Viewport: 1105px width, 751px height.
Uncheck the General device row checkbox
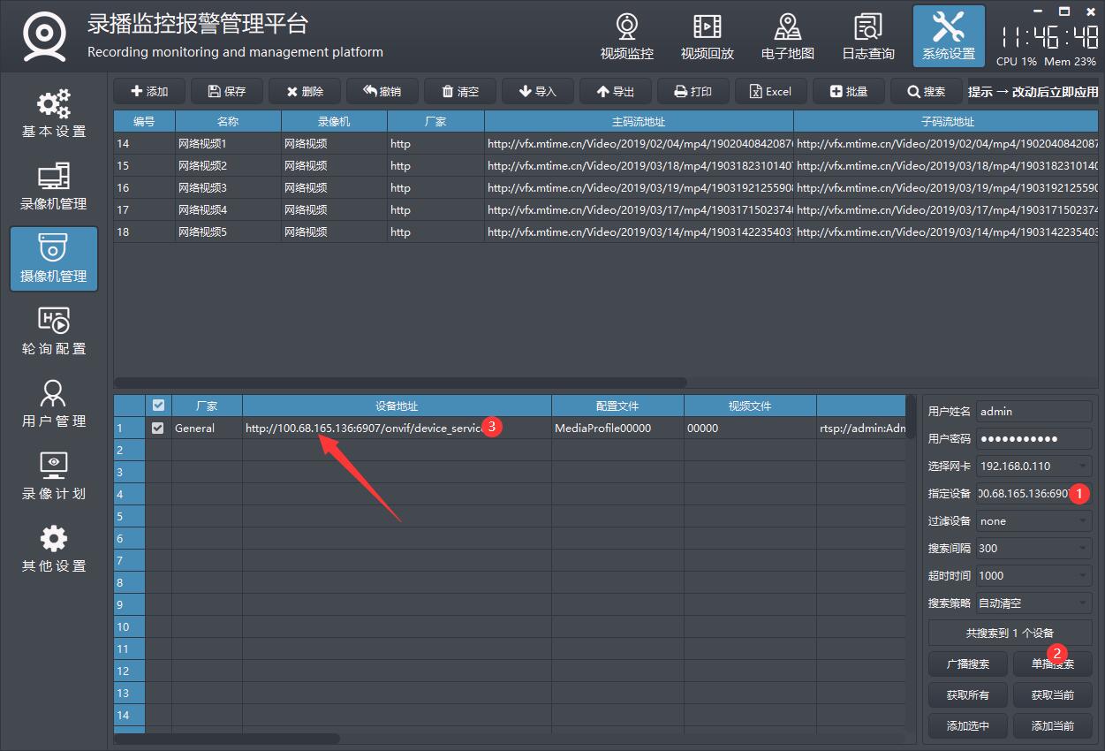click(158, 428)
